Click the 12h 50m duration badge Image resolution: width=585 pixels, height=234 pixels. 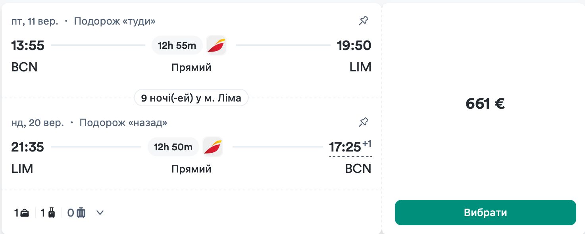click(173, 147)
